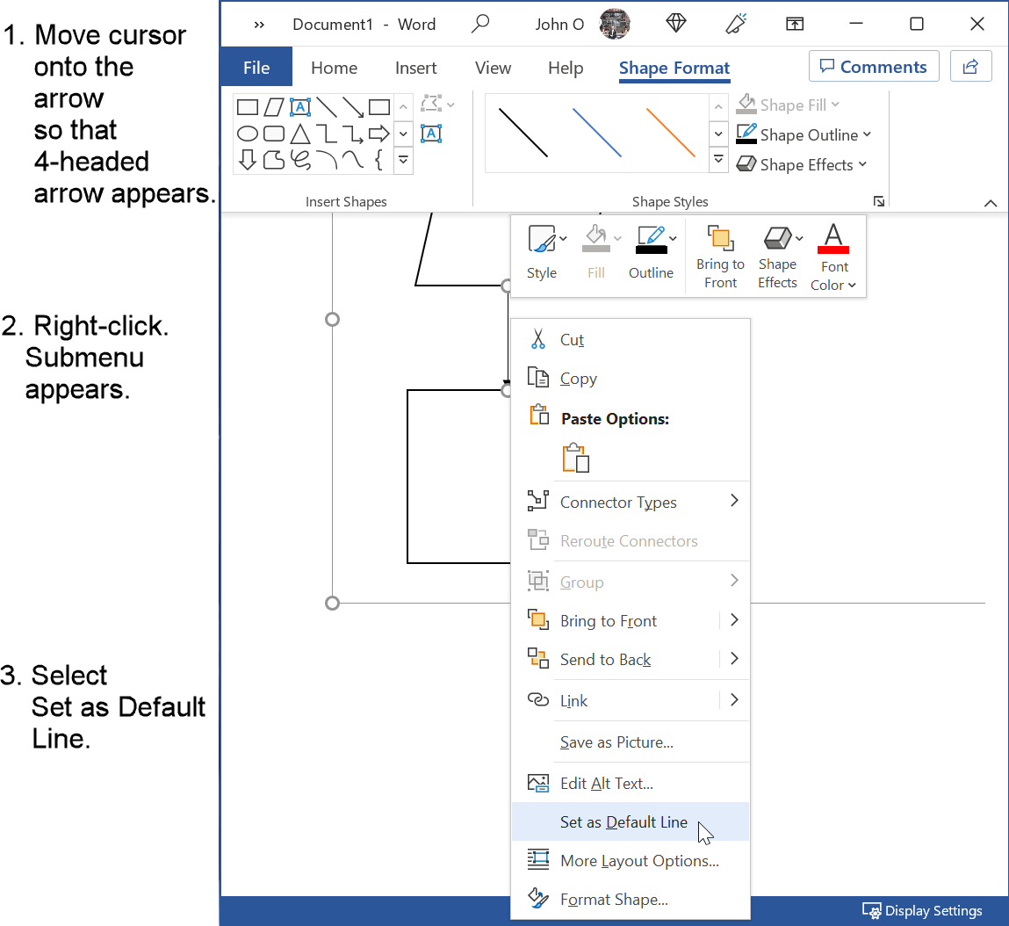
Task: Select the Text Box shape icon
Action: pyautogui.click(x=300, y=107)
